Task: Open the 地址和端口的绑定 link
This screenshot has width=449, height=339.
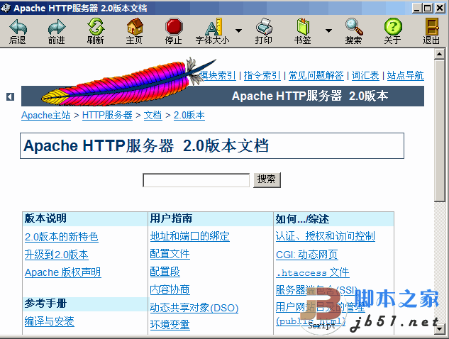Action: 190,236
